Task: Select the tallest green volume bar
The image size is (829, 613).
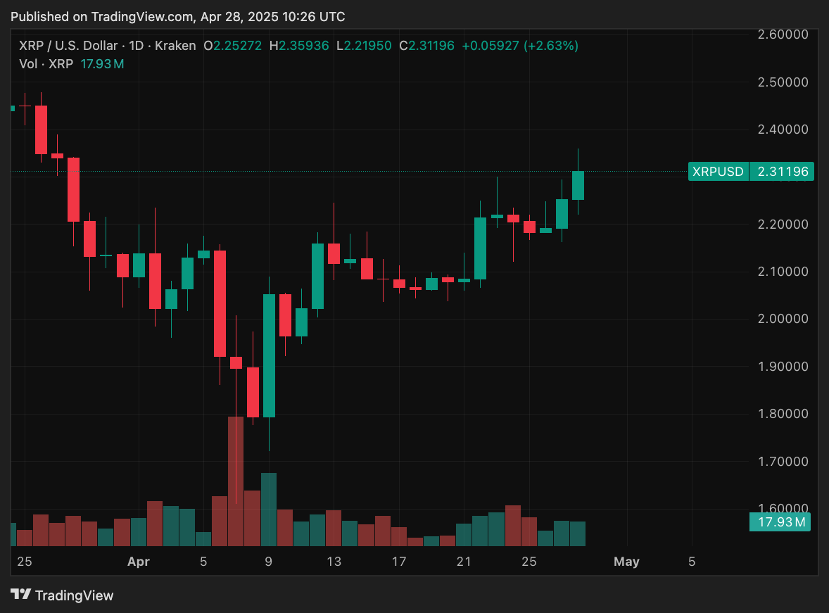Action: pos(269,510)
